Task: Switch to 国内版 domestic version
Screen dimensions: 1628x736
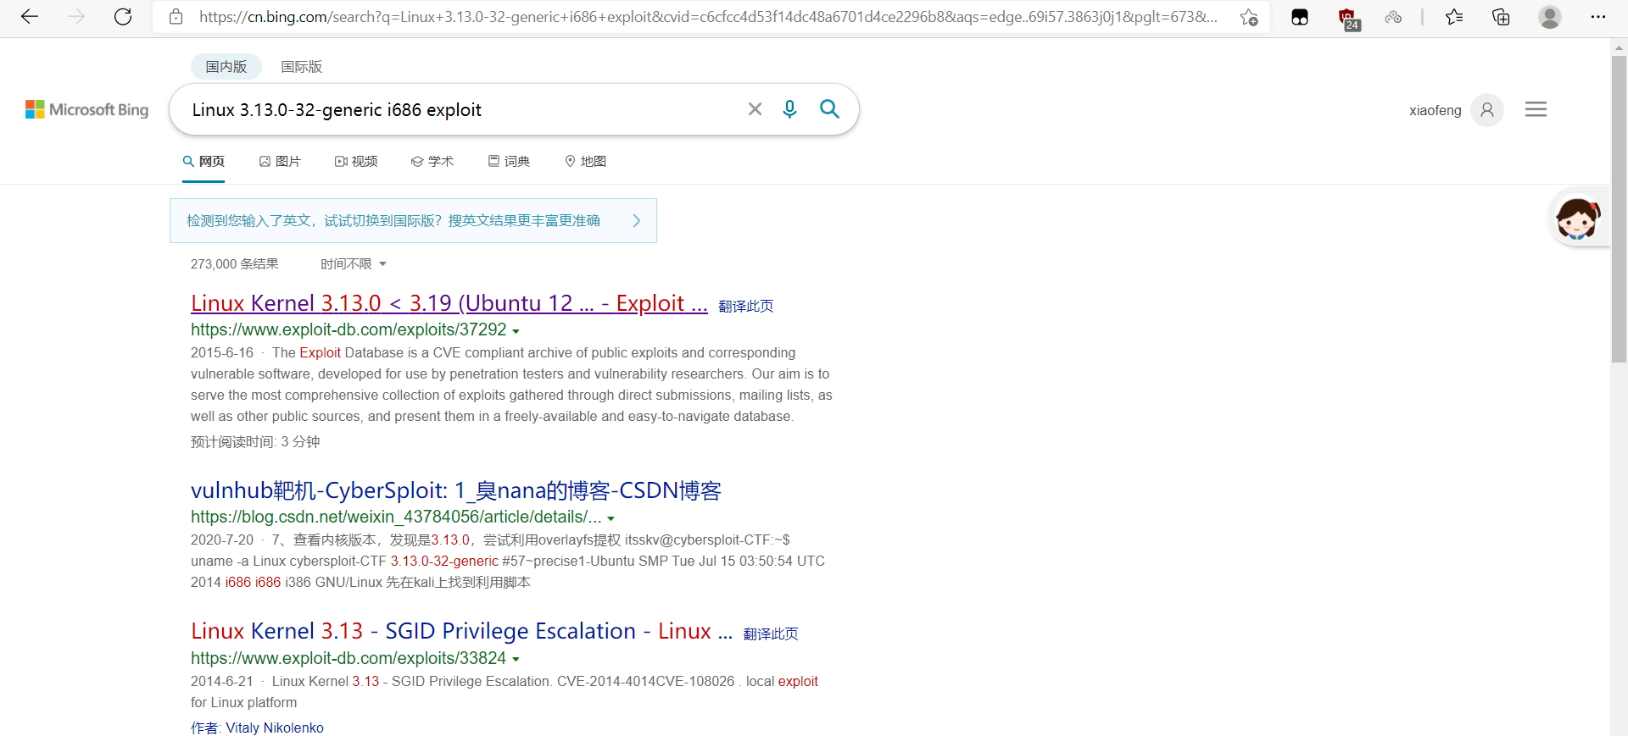Action: pyautogui.click(x=226, y=66)
